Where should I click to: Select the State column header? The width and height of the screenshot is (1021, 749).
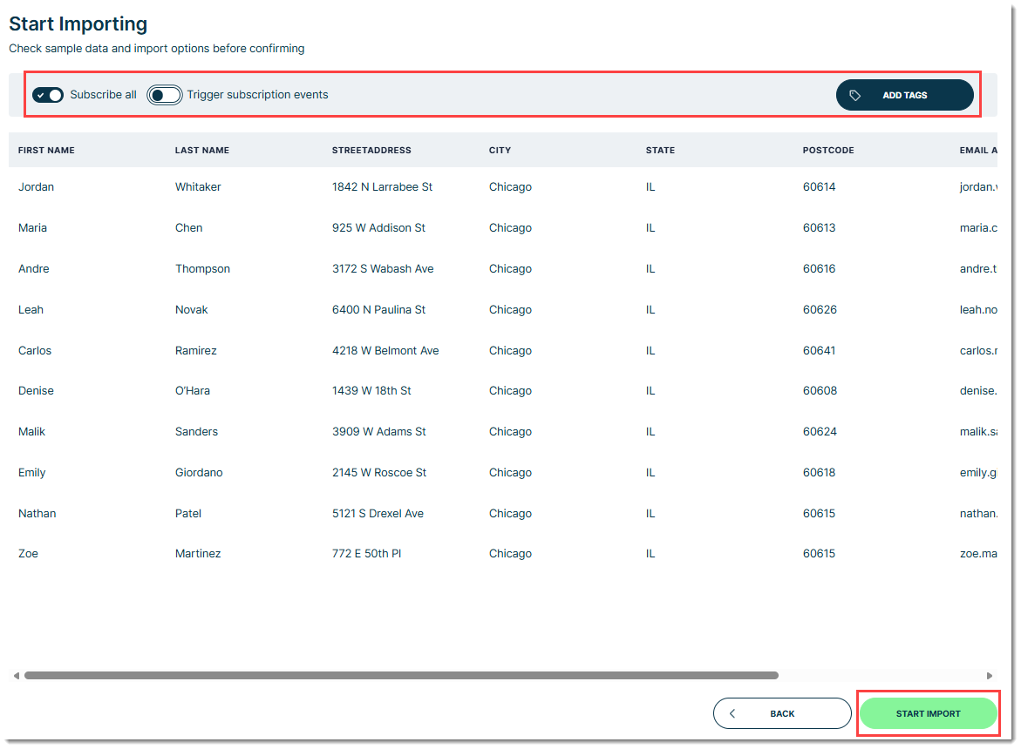tap(660, 150)
